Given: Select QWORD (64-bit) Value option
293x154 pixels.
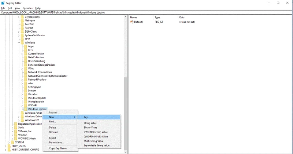Looking at the screenshot, I should coord(99,137).
